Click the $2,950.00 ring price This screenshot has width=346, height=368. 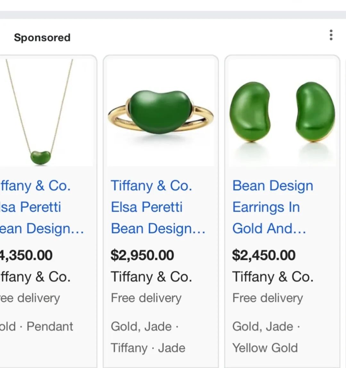point(142,255)
